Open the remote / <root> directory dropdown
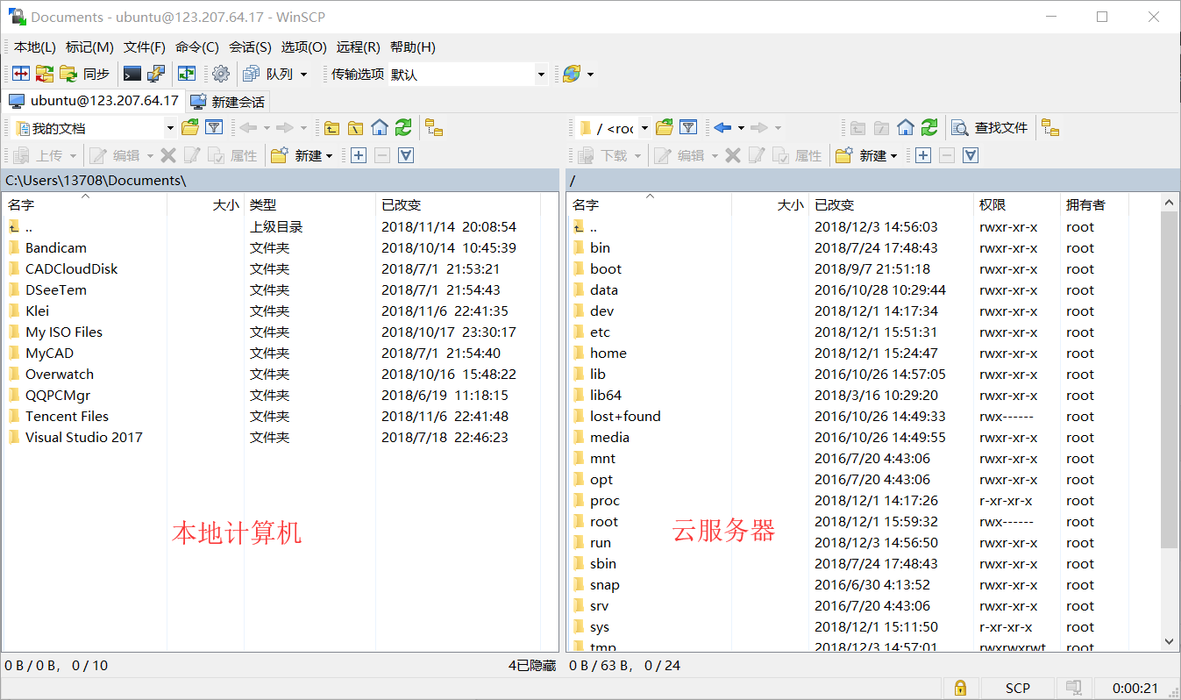The width and height of the screenshot is (1181, 700). (x=614, y=128)
